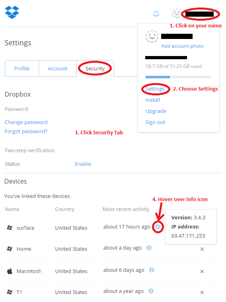Remove the T1 device with X
Image resolution: width=226 pixels, height=302 pixels.
tap(202, 292)
